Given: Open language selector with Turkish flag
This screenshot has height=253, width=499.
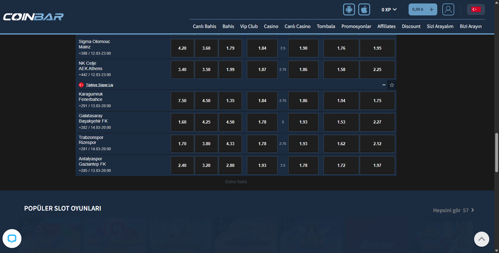Looking at the screenshot, I should tap(476, 9).
